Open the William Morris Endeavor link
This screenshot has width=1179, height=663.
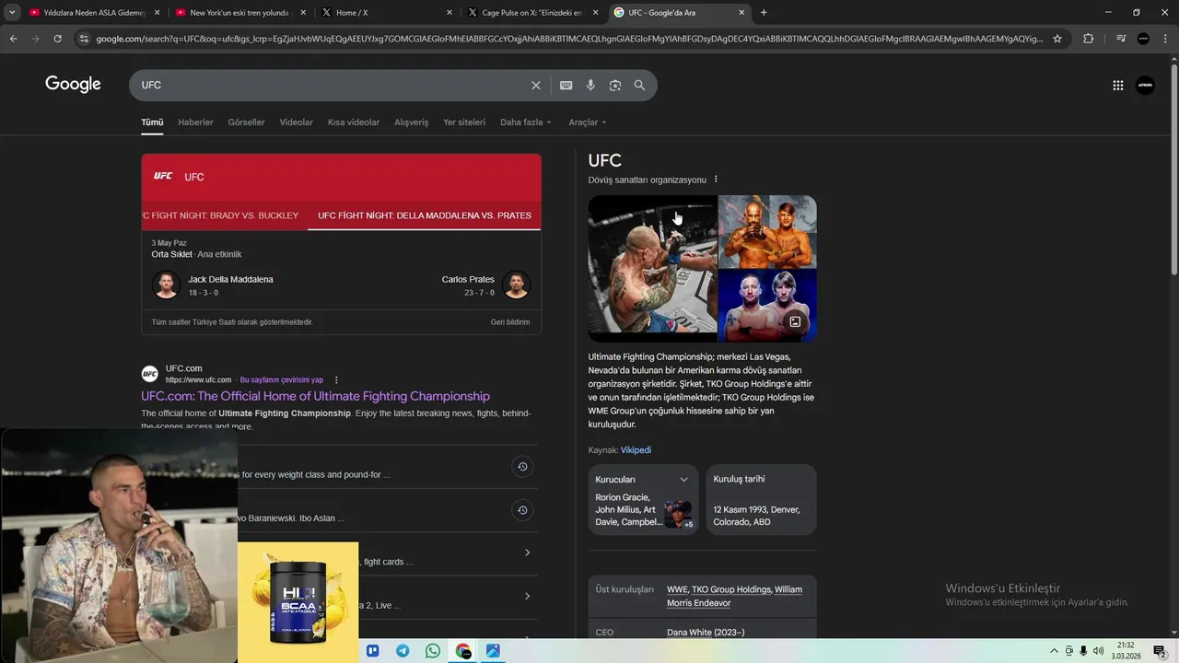pos(734,597)
